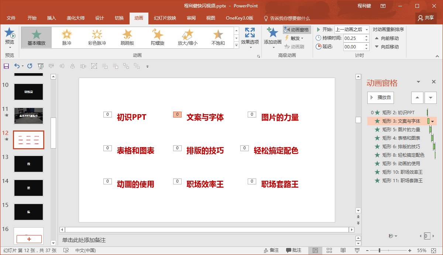Open the 切换 (Transitions) ribbon tab

click(119, 18)
